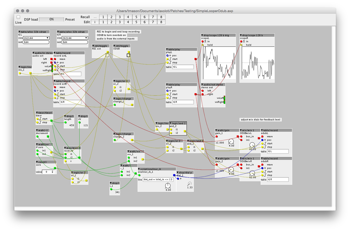Click the left inlet of stereo out

click(203, 91)
